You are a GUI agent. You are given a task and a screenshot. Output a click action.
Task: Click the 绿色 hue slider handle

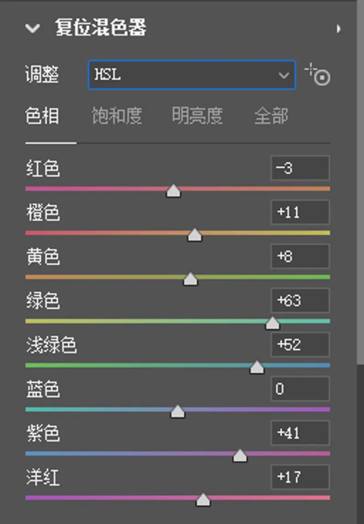pos(272,323)
